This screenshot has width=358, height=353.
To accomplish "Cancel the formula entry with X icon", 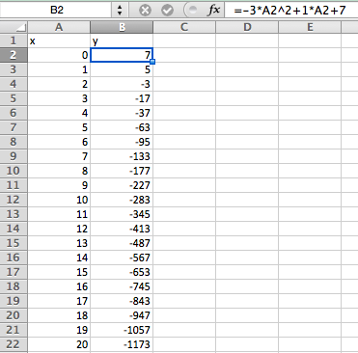I will coord(145,11).
